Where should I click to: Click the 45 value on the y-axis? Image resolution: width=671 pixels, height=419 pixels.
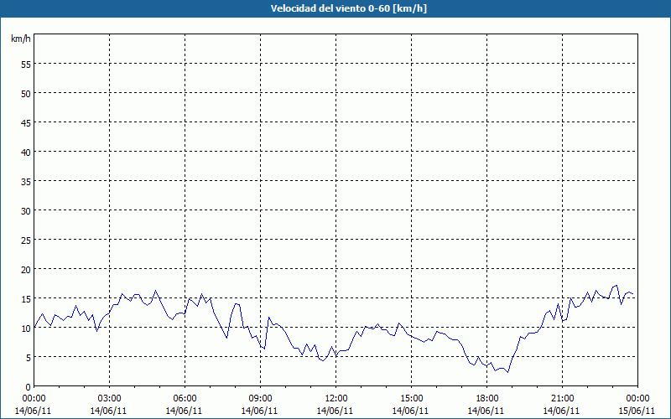click(26, 123)
